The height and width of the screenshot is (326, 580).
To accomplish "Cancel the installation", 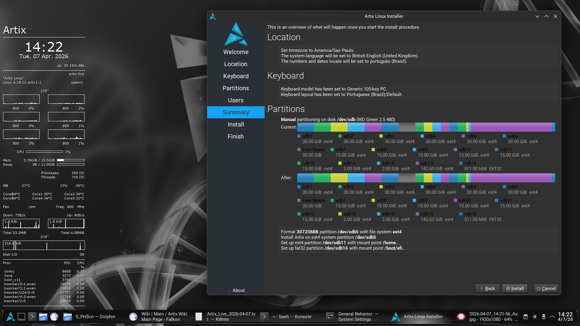I will coord(546,289).
